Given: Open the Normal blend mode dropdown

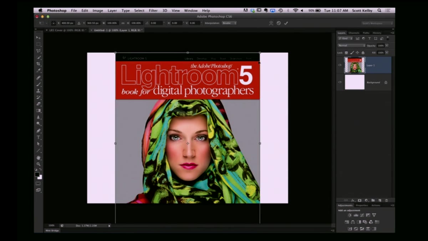Looking at the screenshot, I should point(351,45).
